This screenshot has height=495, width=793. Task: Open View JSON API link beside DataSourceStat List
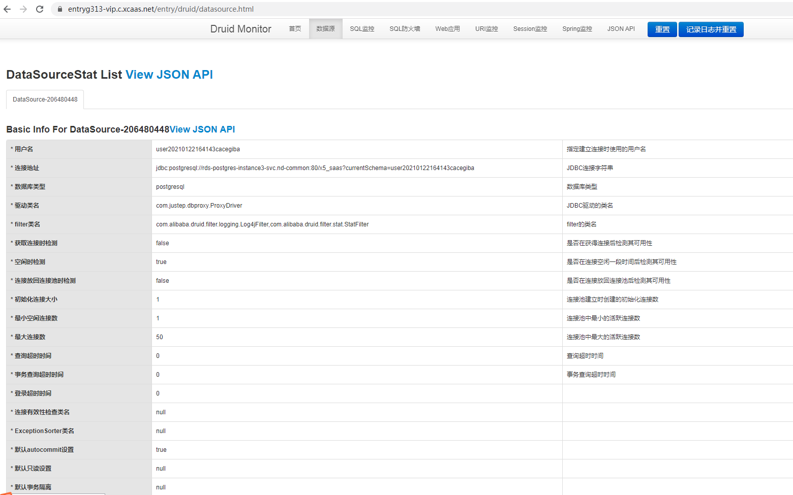pos(169,75)
